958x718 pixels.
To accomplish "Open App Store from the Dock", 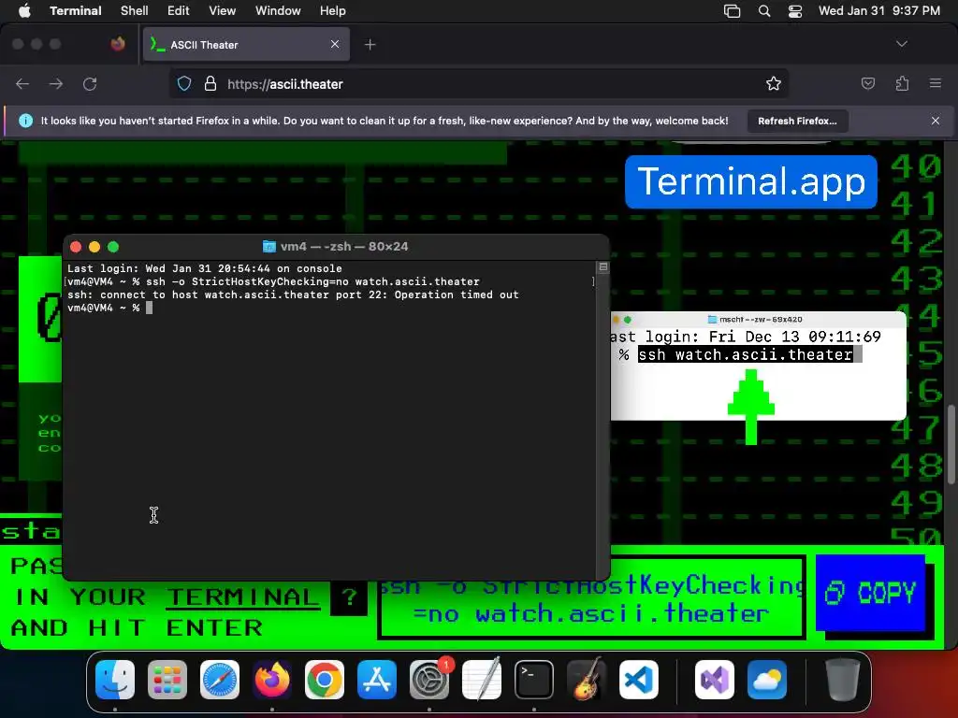I will pyautogui.click(x=377, y=680).
